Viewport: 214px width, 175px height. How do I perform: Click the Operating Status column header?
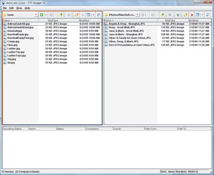pyautogui.click(x=15, y=129)
